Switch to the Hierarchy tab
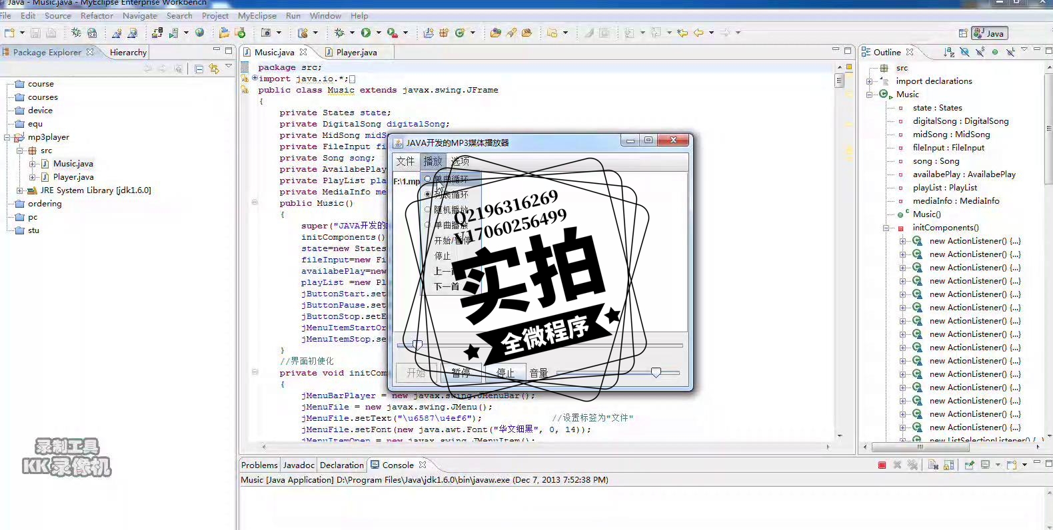This screenshot has width=1053, height=530. pyautogui.click(x=128, y=52)
